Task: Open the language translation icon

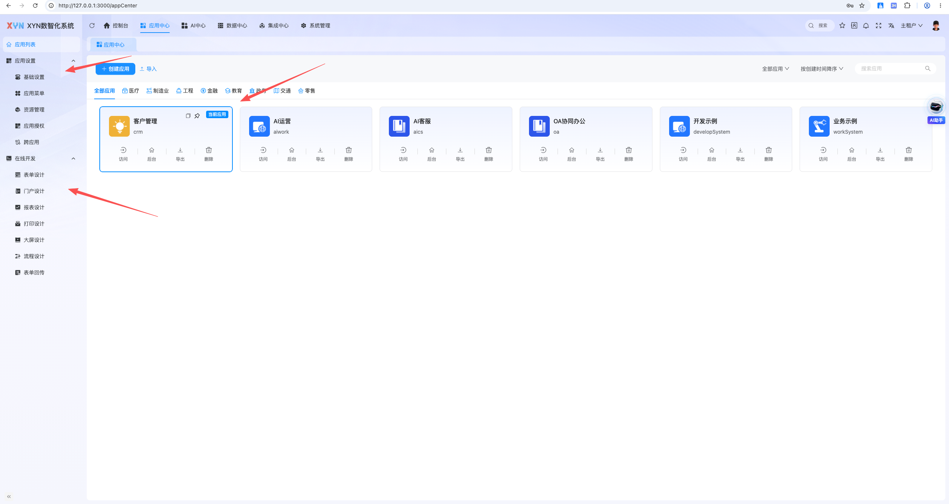Action: coord(891,26)
